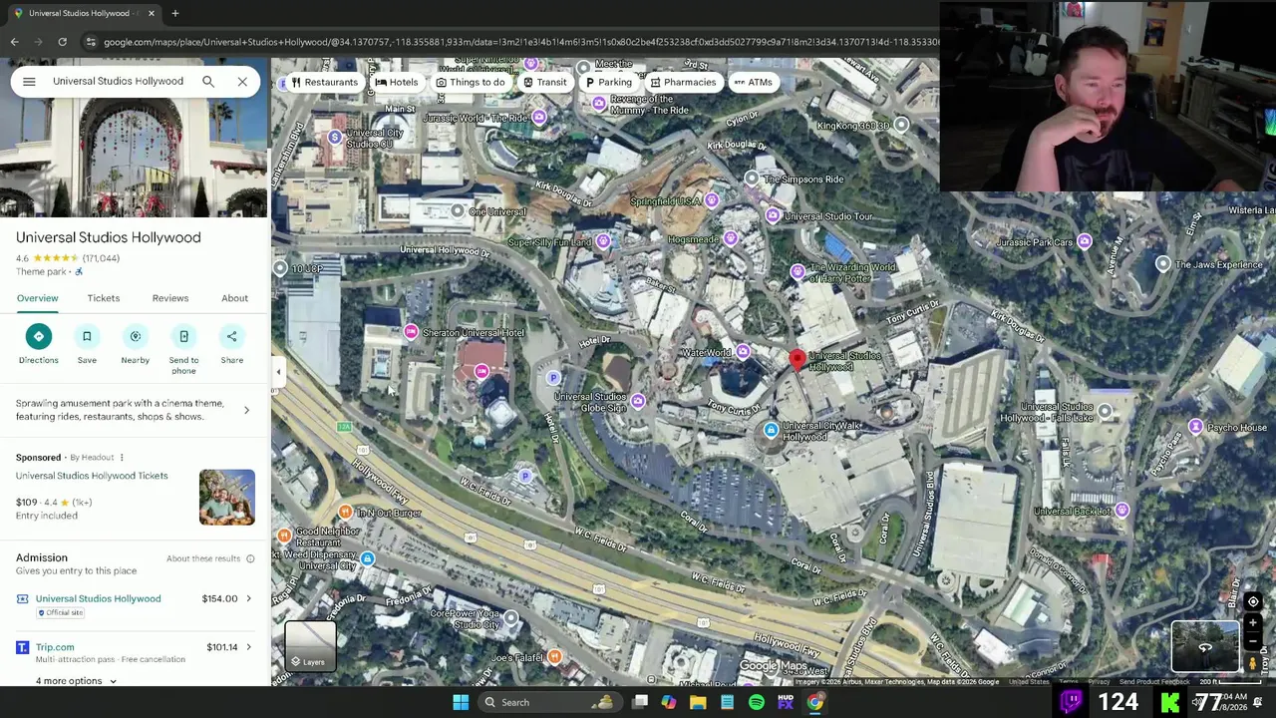Select the Springfield U.S.A. marker

pos(711,200)
